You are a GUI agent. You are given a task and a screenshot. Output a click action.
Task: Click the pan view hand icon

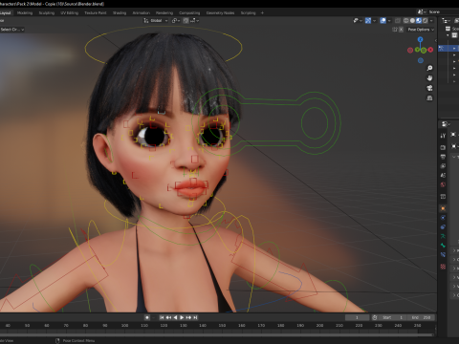(x=429, y=78)
